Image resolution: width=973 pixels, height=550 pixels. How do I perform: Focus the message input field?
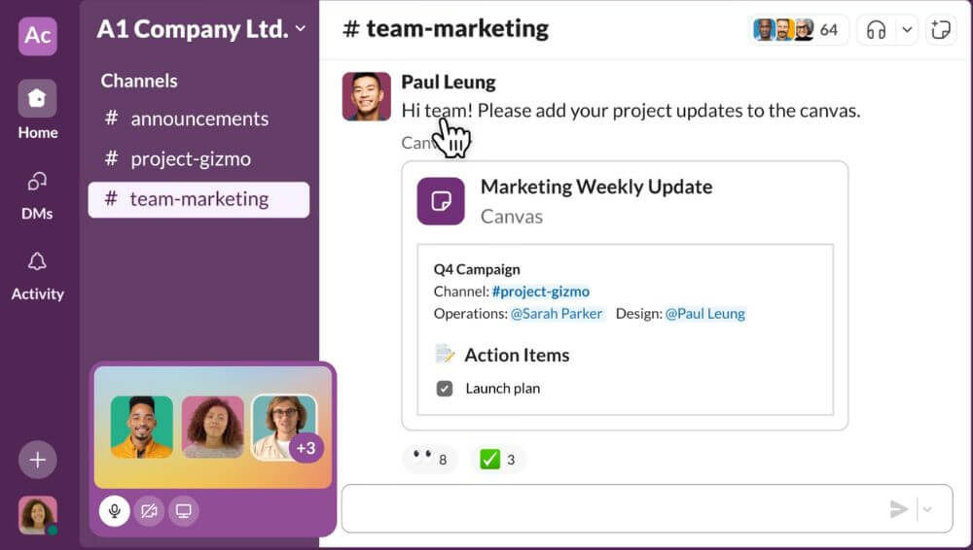pos(647,508)
